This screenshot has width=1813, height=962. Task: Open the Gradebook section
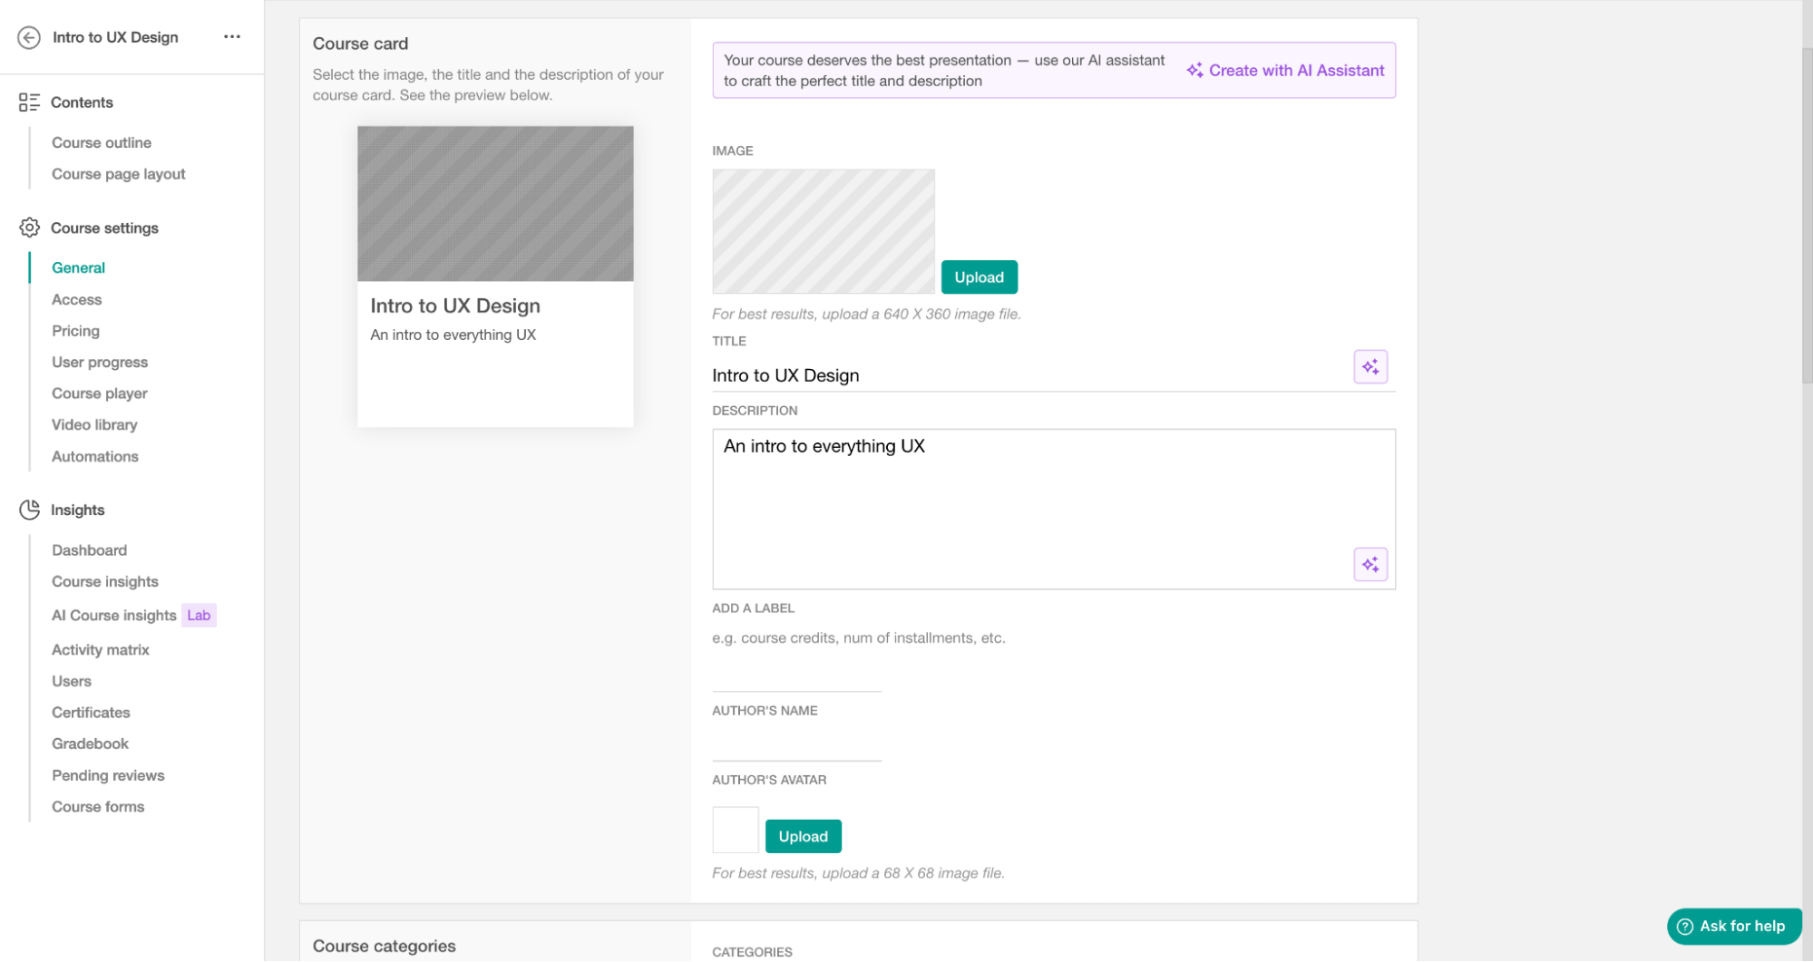[x=90, y=743]
